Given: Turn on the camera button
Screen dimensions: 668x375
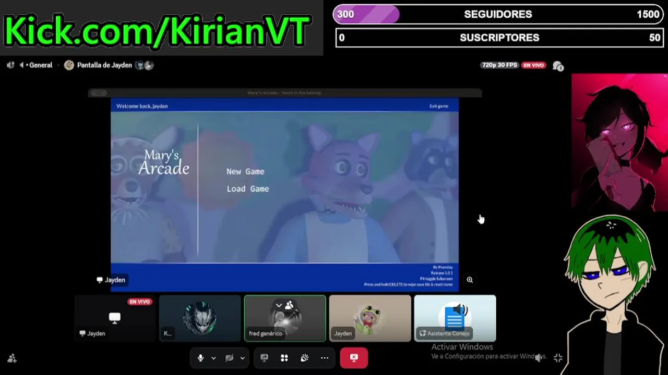Looking at the screenshot, I should tap(229, 358).
